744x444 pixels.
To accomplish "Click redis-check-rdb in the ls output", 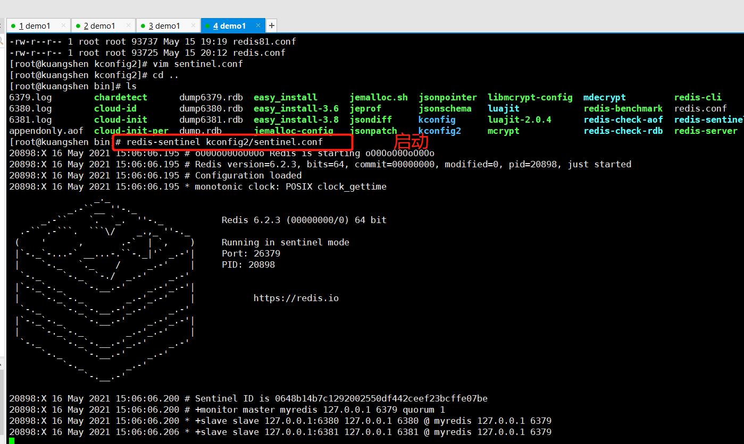I will (623, 131).
